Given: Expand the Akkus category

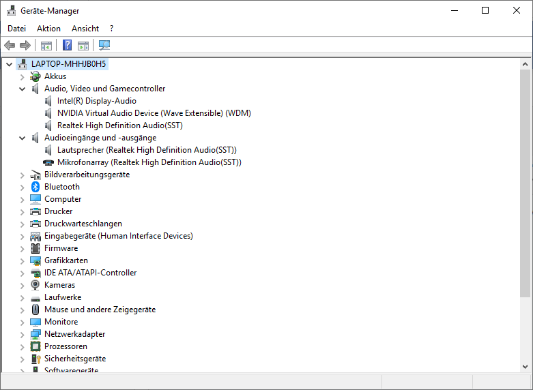Looking at the screenshot, I should click(22, 77).
